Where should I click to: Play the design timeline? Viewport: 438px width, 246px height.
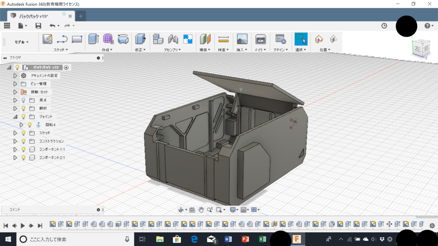tap(23, 225)
